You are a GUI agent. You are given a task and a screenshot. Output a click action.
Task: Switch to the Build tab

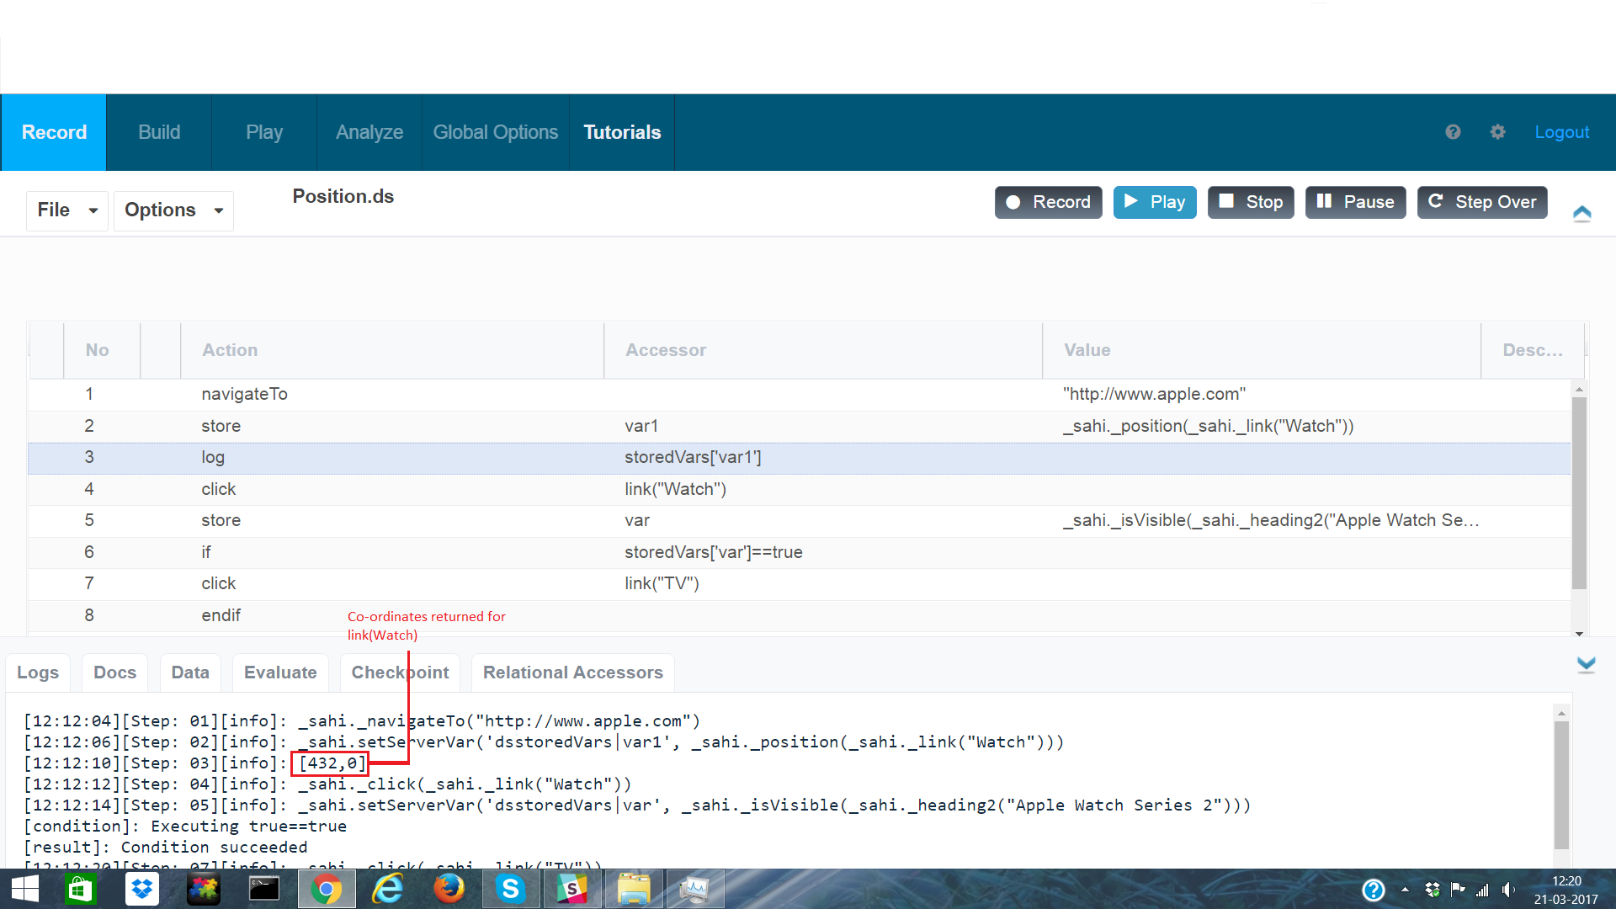[x=159, y=132]
